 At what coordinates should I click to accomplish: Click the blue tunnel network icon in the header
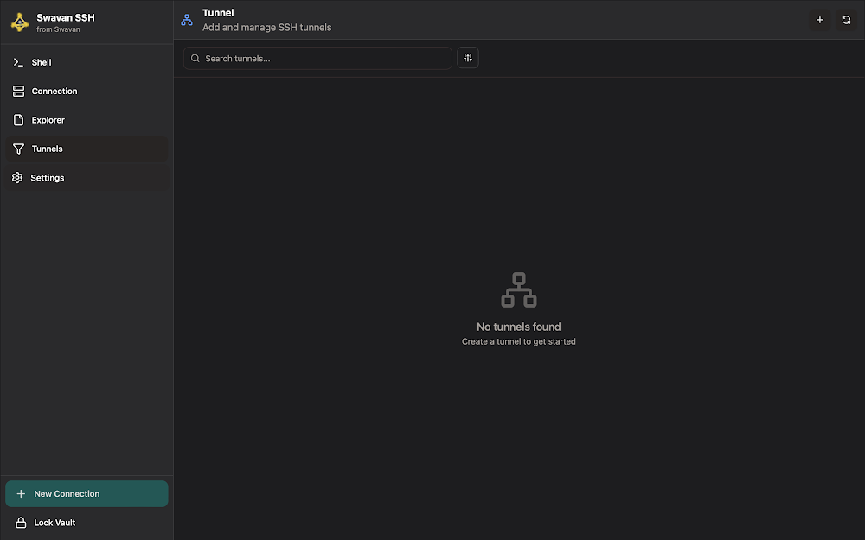tap(186, 19)
